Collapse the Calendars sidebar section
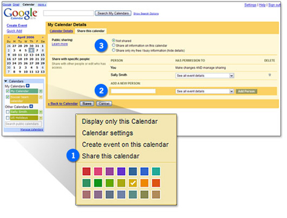Viewport: 287px width, 218px height. [x=6, y=81]
